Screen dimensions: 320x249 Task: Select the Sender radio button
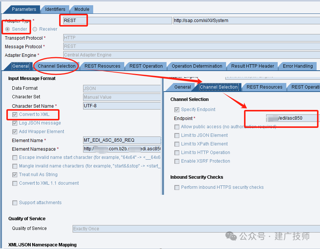click(x=7, y=29)
